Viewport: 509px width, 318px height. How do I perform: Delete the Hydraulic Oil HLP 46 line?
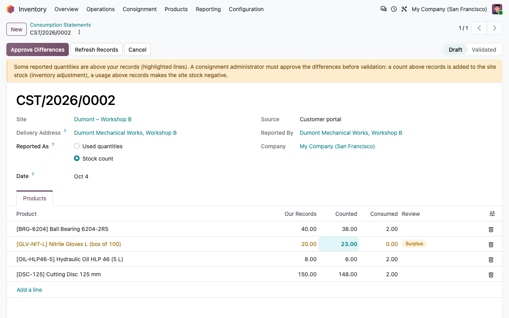click(x=491, y=260)
